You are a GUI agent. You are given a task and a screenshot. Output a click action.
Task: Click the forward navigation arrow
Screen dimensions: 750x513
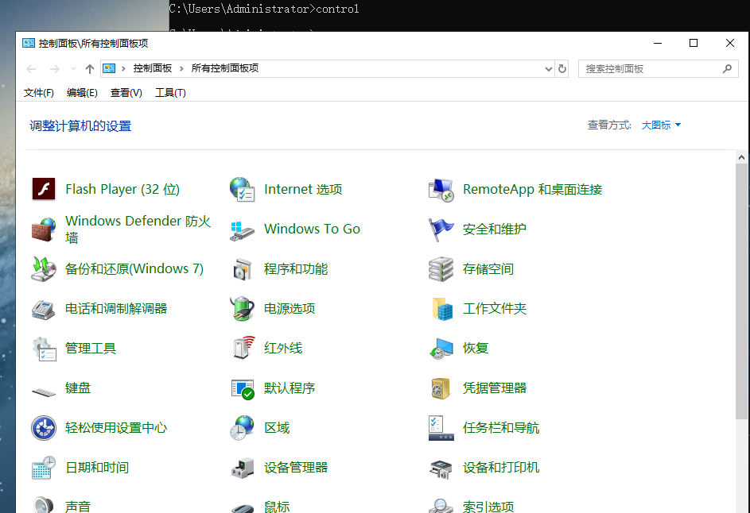click(55, 69)
